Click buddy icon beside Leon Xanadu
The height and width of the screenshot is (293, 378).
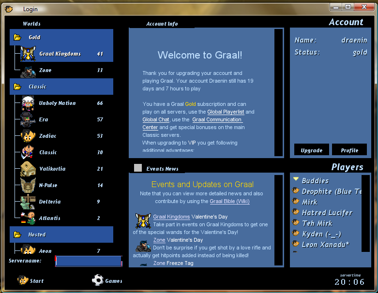(x=296, y=244)
